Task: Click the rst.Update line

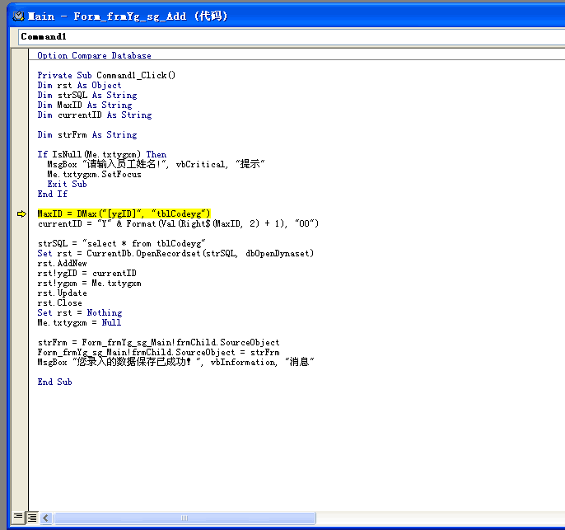Action: pos(62,293)
